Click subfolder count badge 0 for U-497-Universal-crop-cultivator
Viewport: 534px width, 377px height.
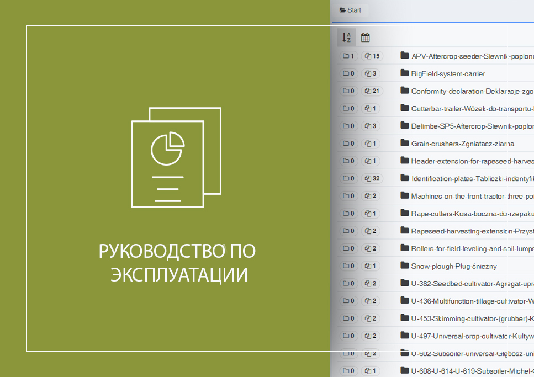(x=348, y=336)
